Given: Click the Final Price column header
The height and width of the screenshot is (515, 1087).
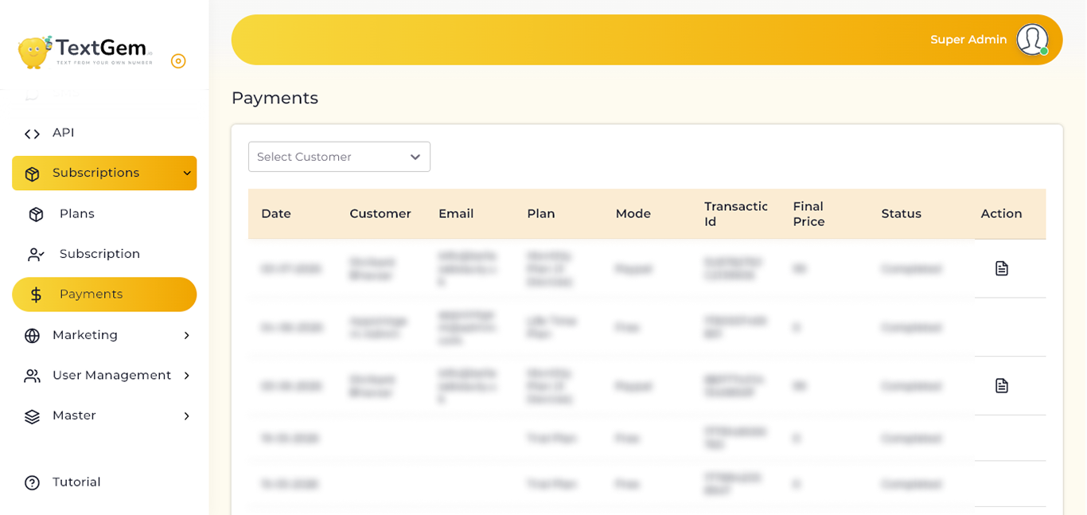Looking at the screenshot, I should pyautogui.click(x=809, y=214).
